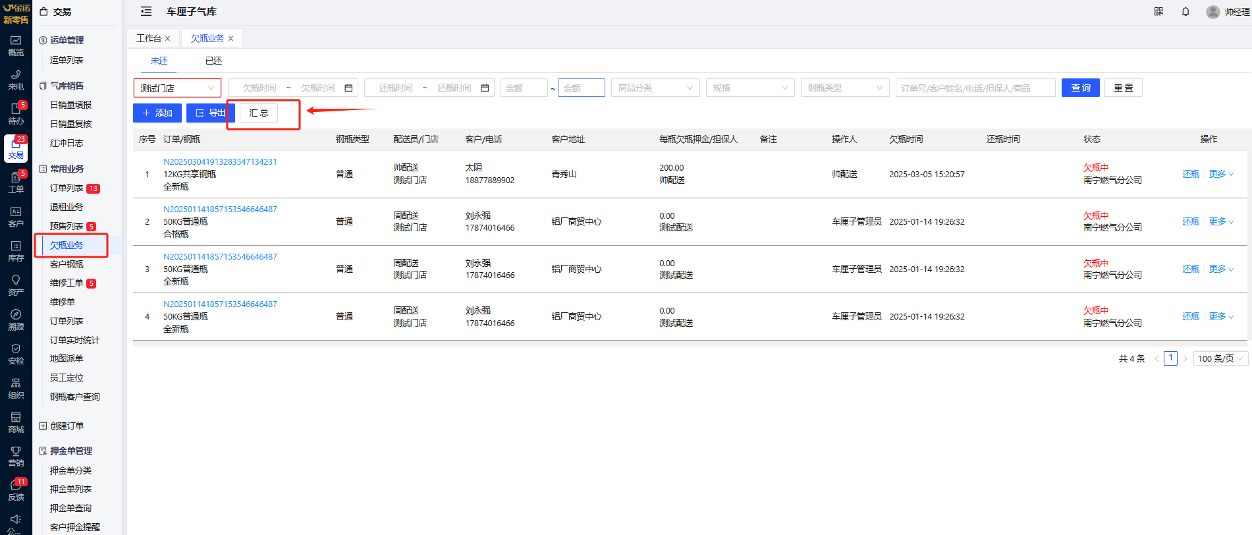This screenshot has width=1252, height=535.
Task: Switch to the 已还 tab
Action: coord(213,61)
